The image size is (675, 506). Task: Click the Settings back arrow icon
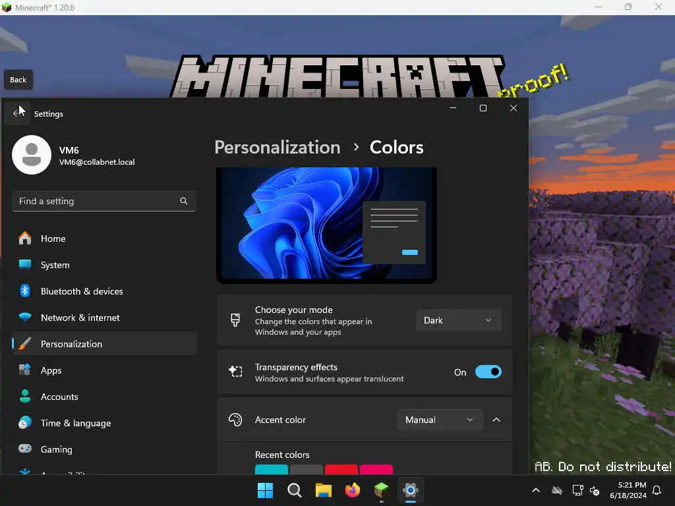pyautogui.click(x=16, y=113)
